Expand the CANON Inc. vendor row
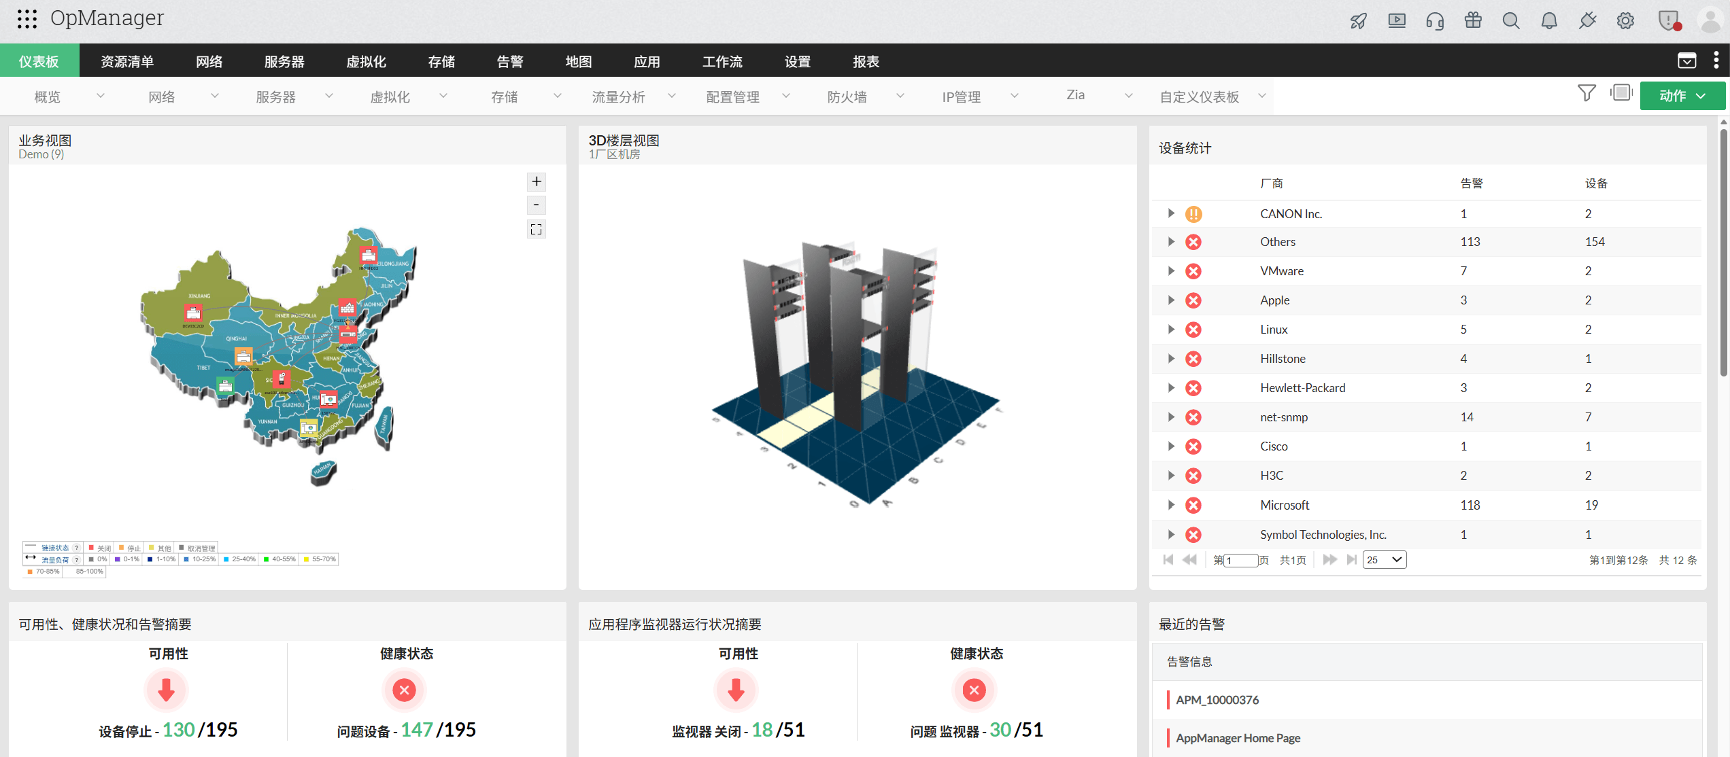This screenshot has height=757, width=1730. pos(1171,213)
